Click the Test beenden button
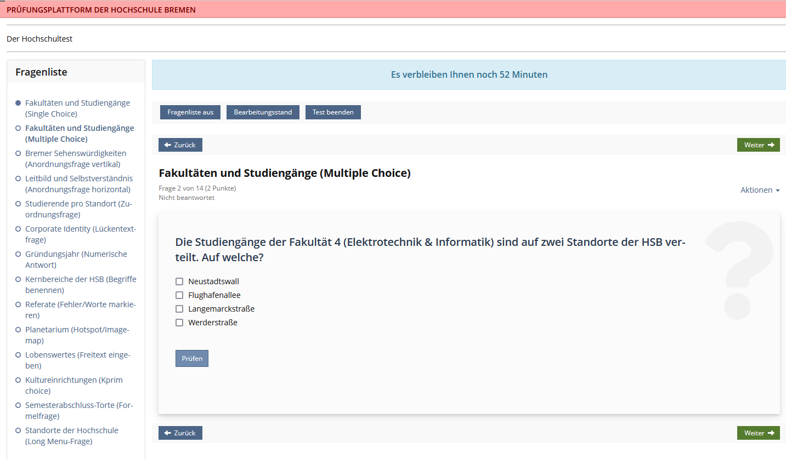786x460 pixels. point(333,112)
